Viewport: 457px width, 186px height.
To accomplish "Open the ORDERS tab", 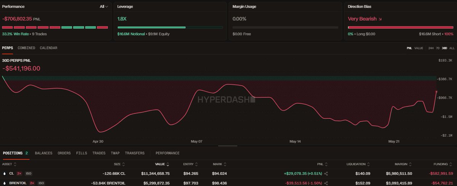I will click(64, 153).
